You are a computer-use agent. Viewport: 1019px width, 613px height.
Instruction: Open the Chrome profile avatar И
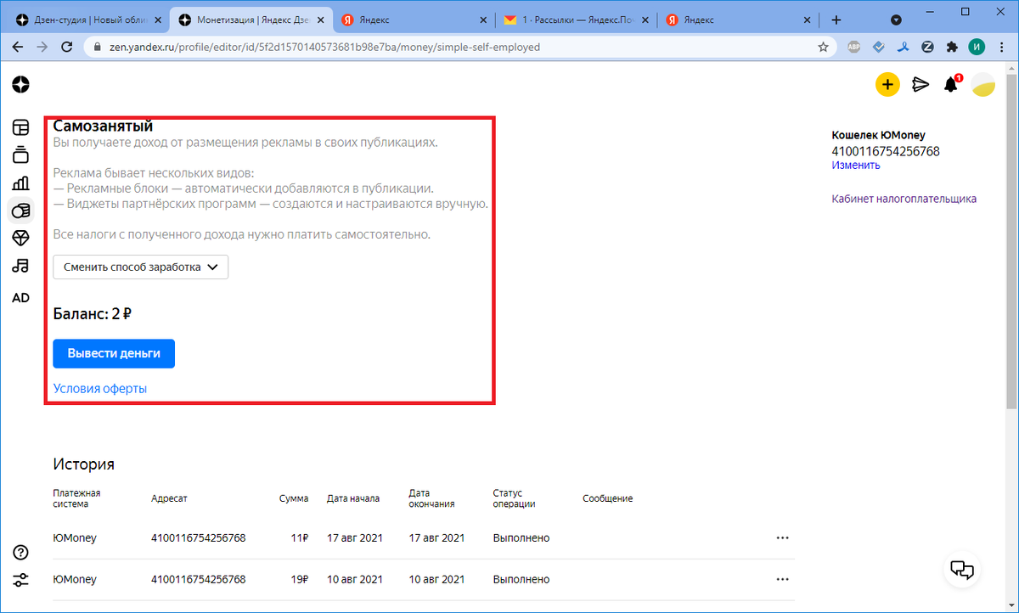[x=977, y=48]
